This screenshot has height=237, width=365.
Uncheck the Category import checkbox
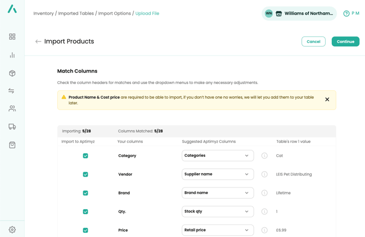pyautogui.click(x=86, y=156)
